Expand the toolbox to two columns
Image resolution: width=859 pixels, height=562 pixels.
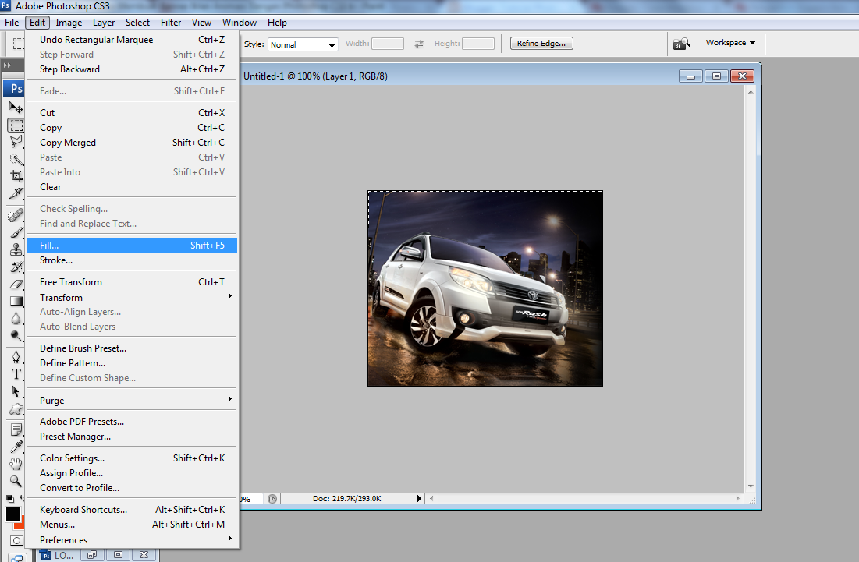[x=8, y=65]
